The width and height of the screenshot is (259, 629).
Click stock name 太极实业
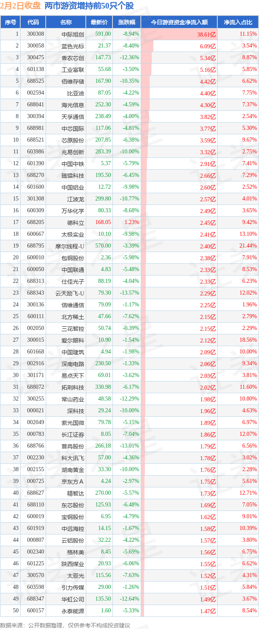[73, 234]
